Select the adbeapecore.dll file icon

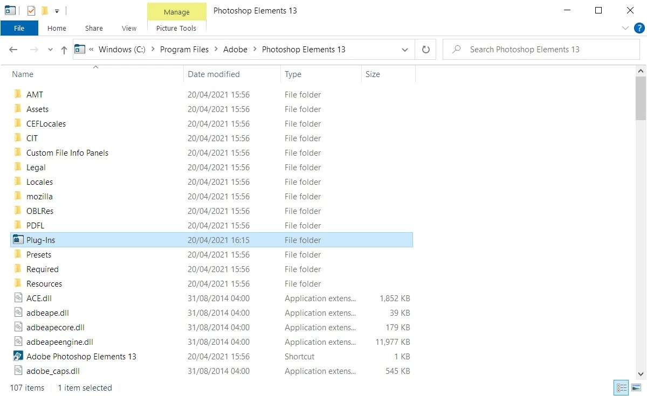click(x=18, y=327)
